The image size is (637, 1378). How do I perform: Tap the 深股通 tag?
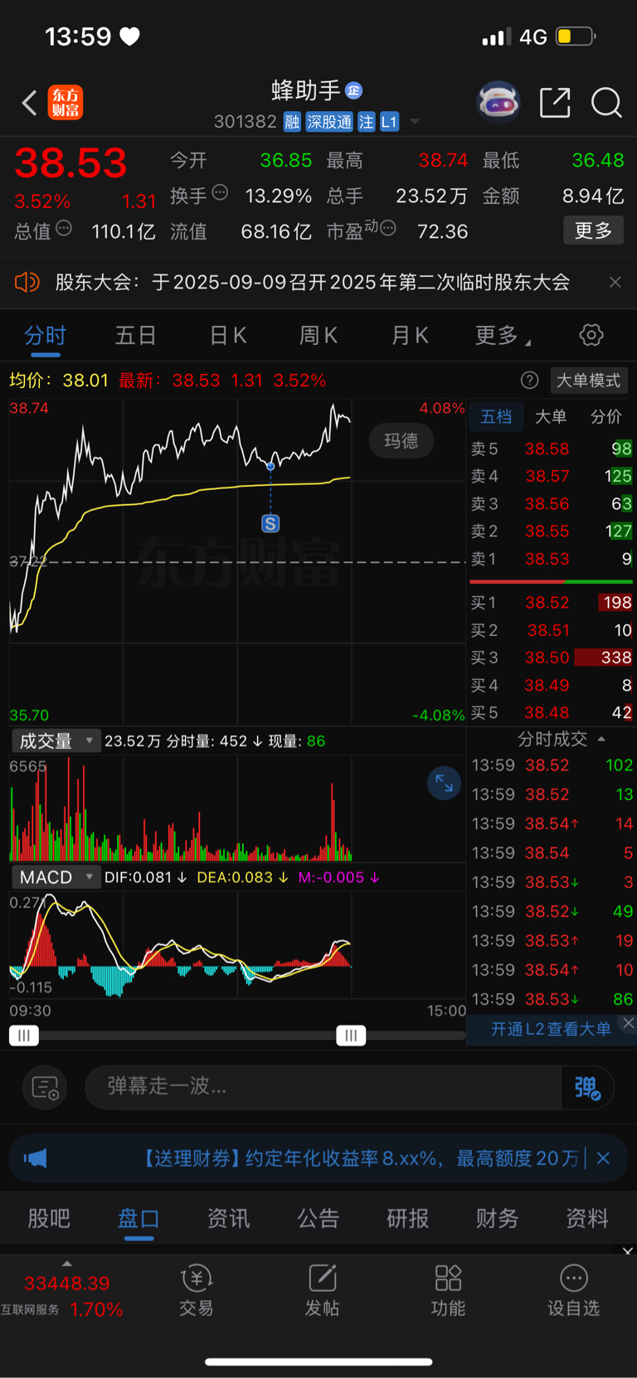pos(329,123)
